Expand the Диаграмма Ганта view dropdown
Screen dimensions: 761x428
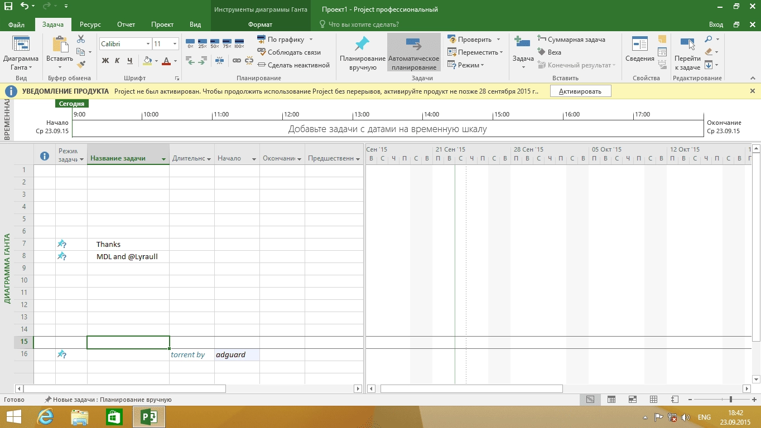coord(30,68)
